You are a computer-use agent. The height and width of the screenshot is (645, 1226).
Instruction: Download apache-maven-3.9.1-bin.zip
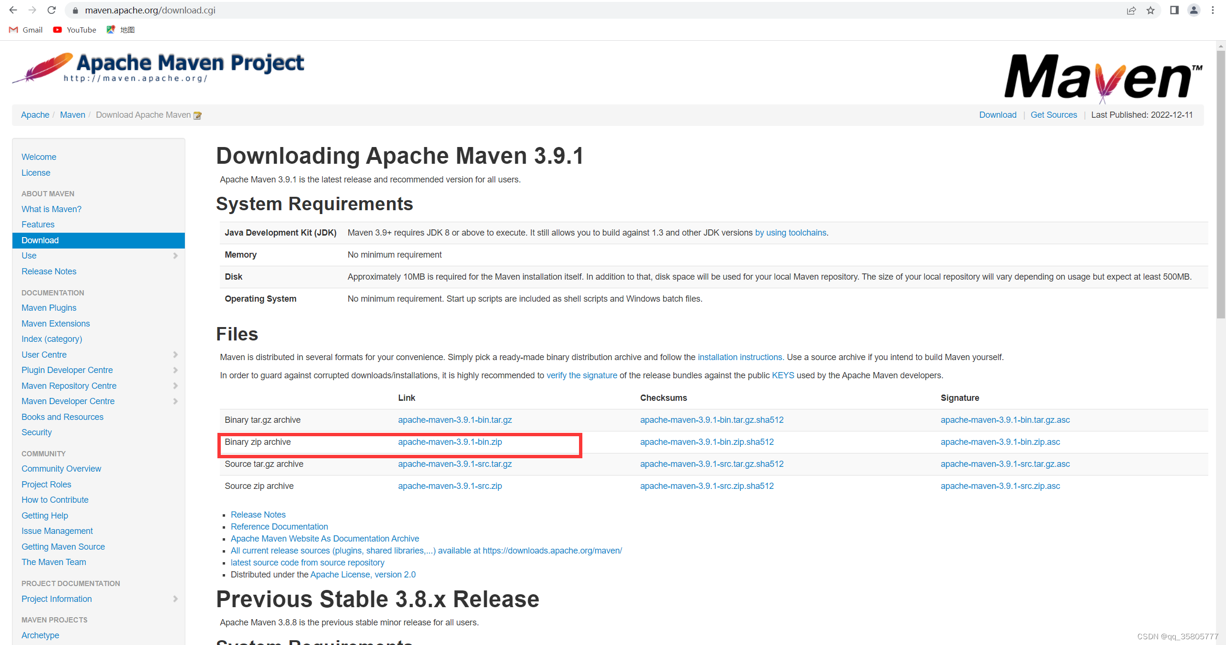click(x=450, y=442)
